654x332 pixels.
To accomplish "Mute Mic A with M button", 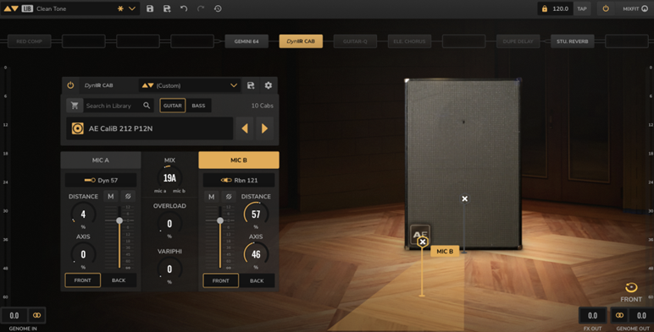I will pyautogui.click(x=110, y=196).
